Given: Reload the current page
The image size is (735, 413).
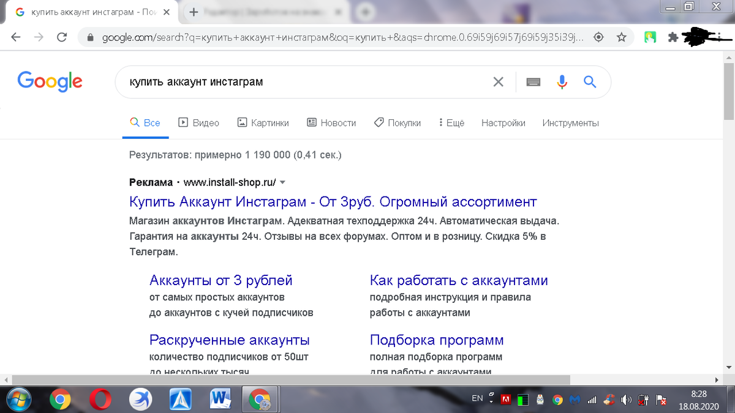Looking at the screenshot, I should [61, 37].
